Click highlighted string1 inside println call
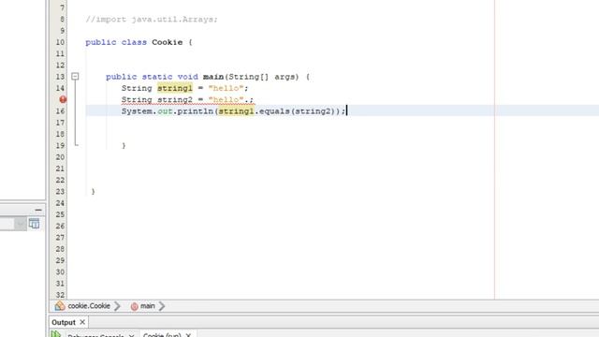 pyautogui.click(x=236, y=111)
